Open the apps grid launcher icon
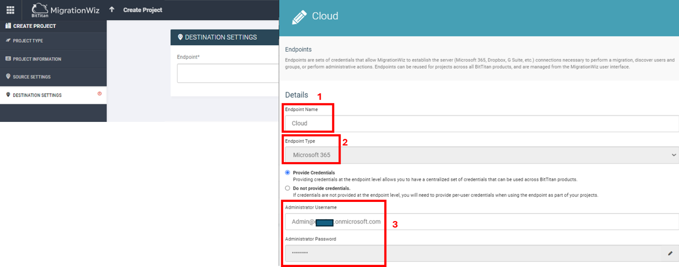The image size is (679, 267). [x=10, y=10]
